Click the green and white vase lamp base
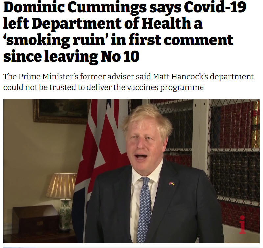The width and height of the screenshot is (263, 248). [65, 214]
